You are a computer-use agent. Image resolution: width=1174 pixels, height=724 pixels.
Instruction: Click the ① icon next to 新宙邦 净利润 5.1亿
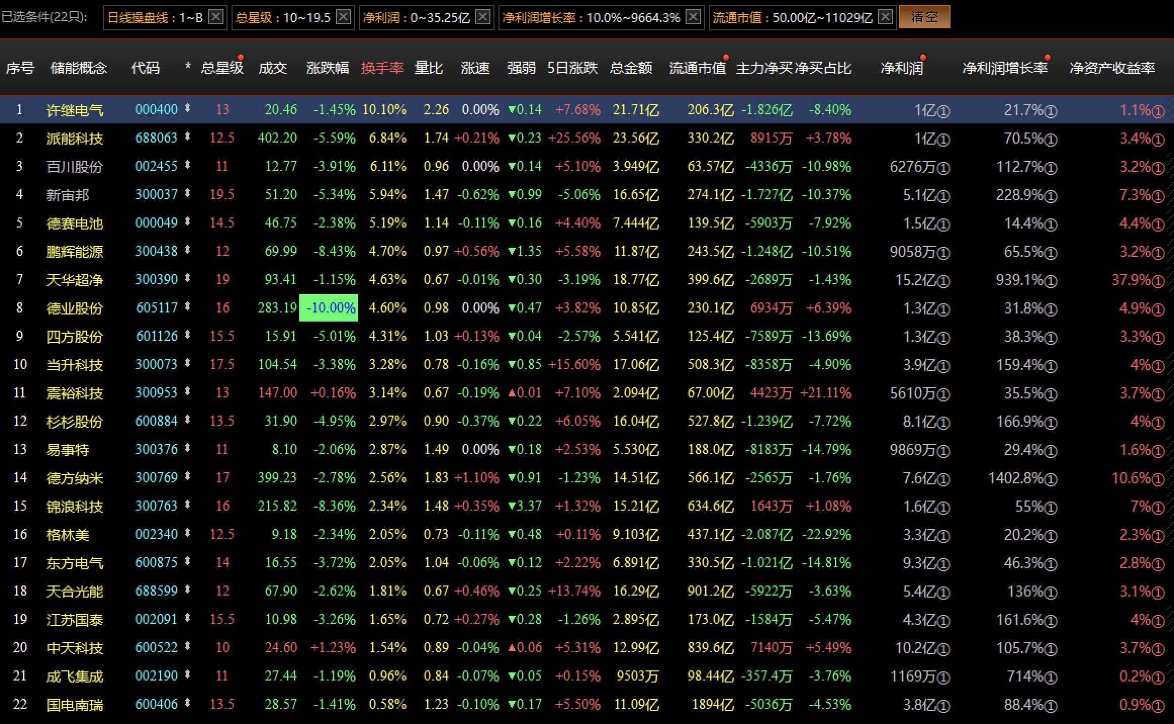click(943, 196)
